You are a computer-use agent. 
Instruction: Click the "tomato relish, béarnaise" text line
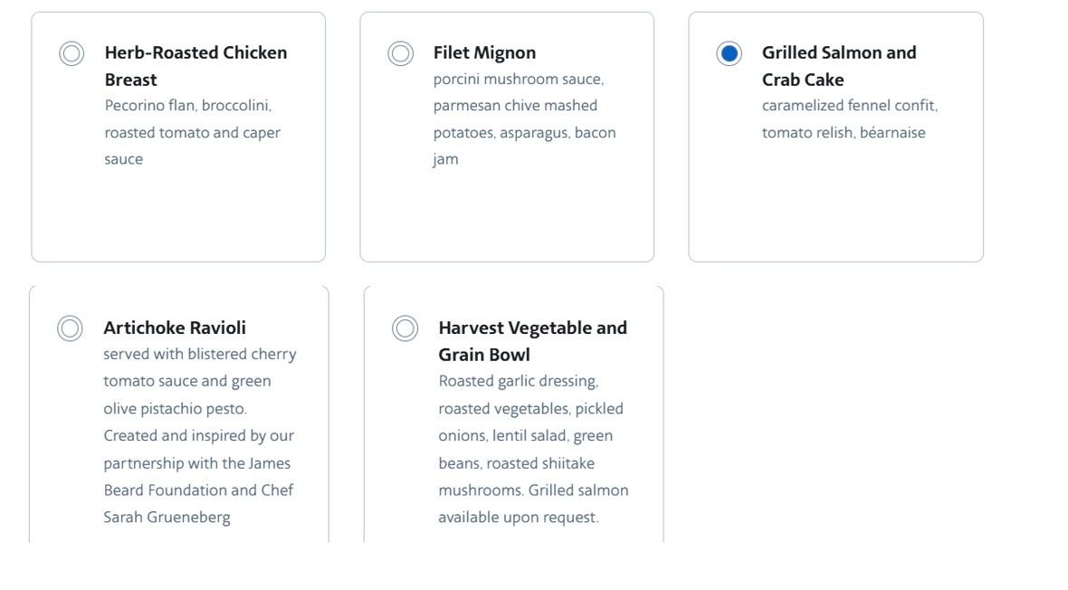(x=844, y=133)
